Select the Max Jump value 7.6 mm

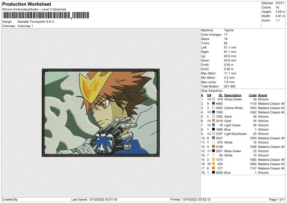tap(229, 82)
